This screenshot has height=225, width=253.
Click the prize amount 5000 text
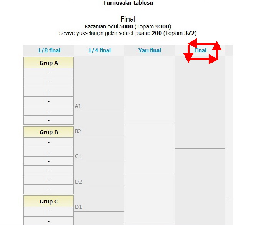coord(126,26)
